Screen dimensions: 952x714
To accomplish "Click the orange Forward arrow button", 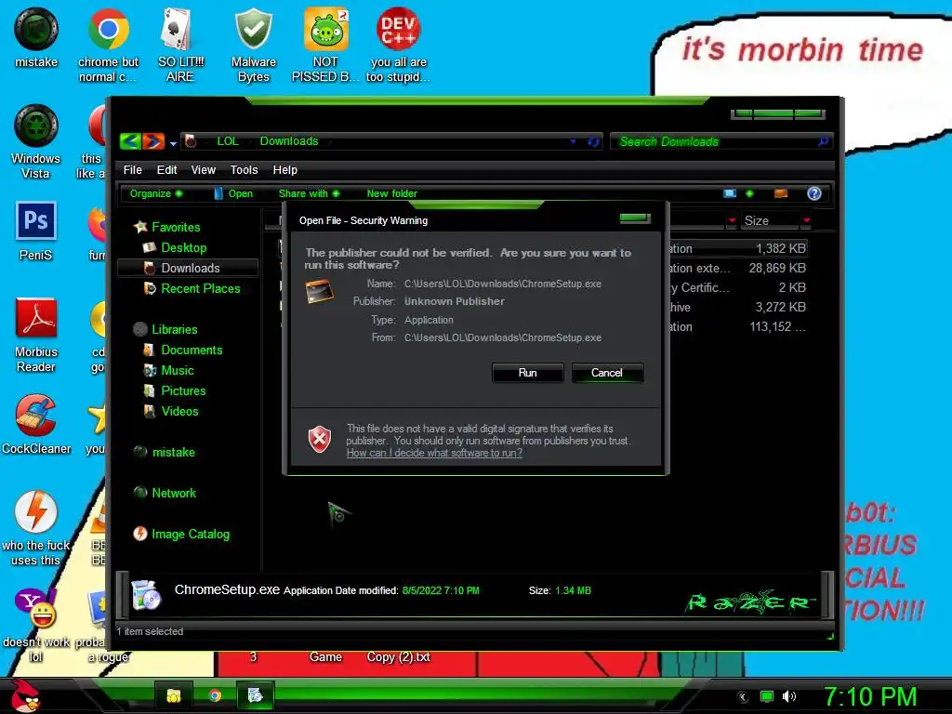I will [x=153, y=141].
